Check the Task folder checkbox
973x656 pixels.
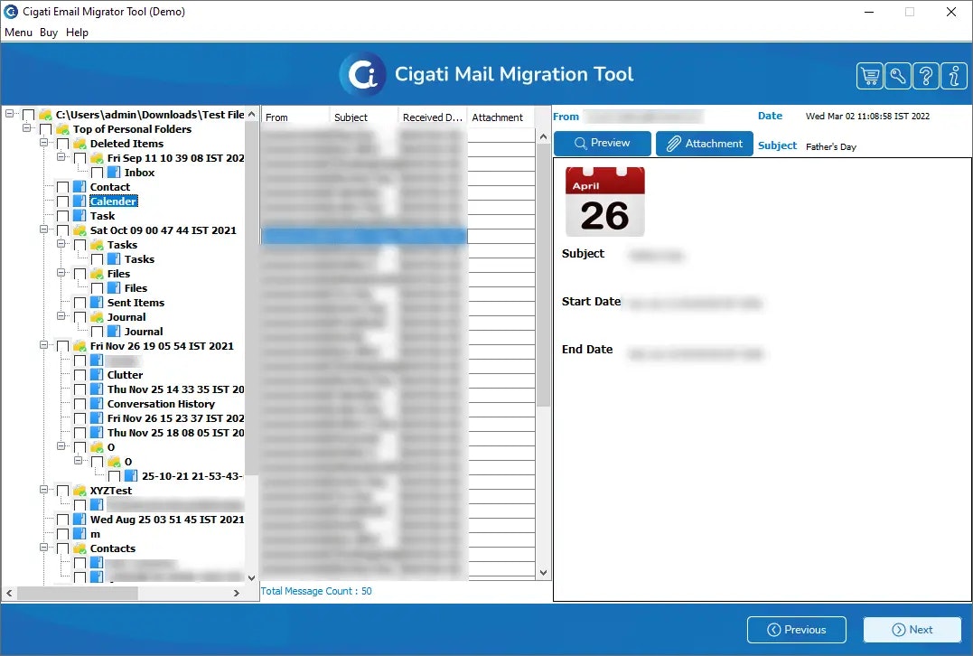click(x=62, y=216)
